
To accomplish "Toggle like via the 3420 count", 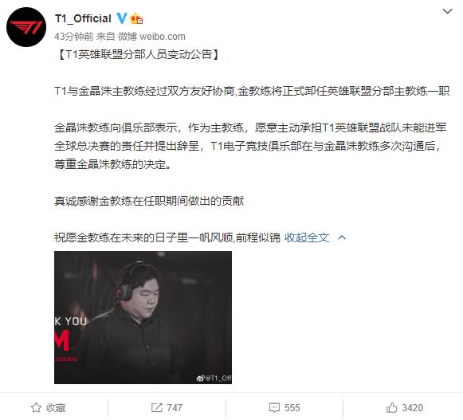I will coord(413,407).
